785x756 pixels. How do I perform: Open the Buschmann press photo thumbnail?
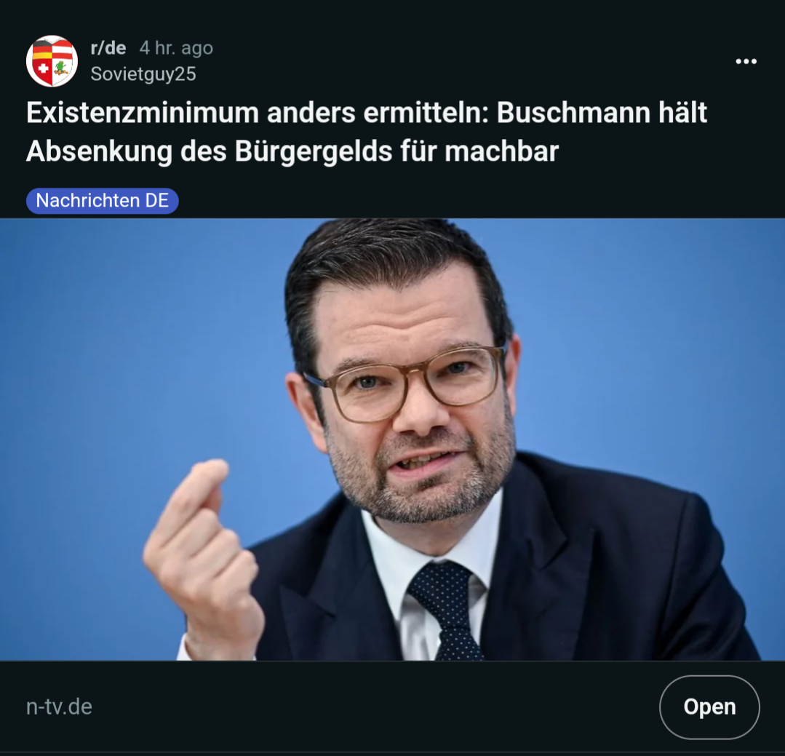[x=393, y=439]
